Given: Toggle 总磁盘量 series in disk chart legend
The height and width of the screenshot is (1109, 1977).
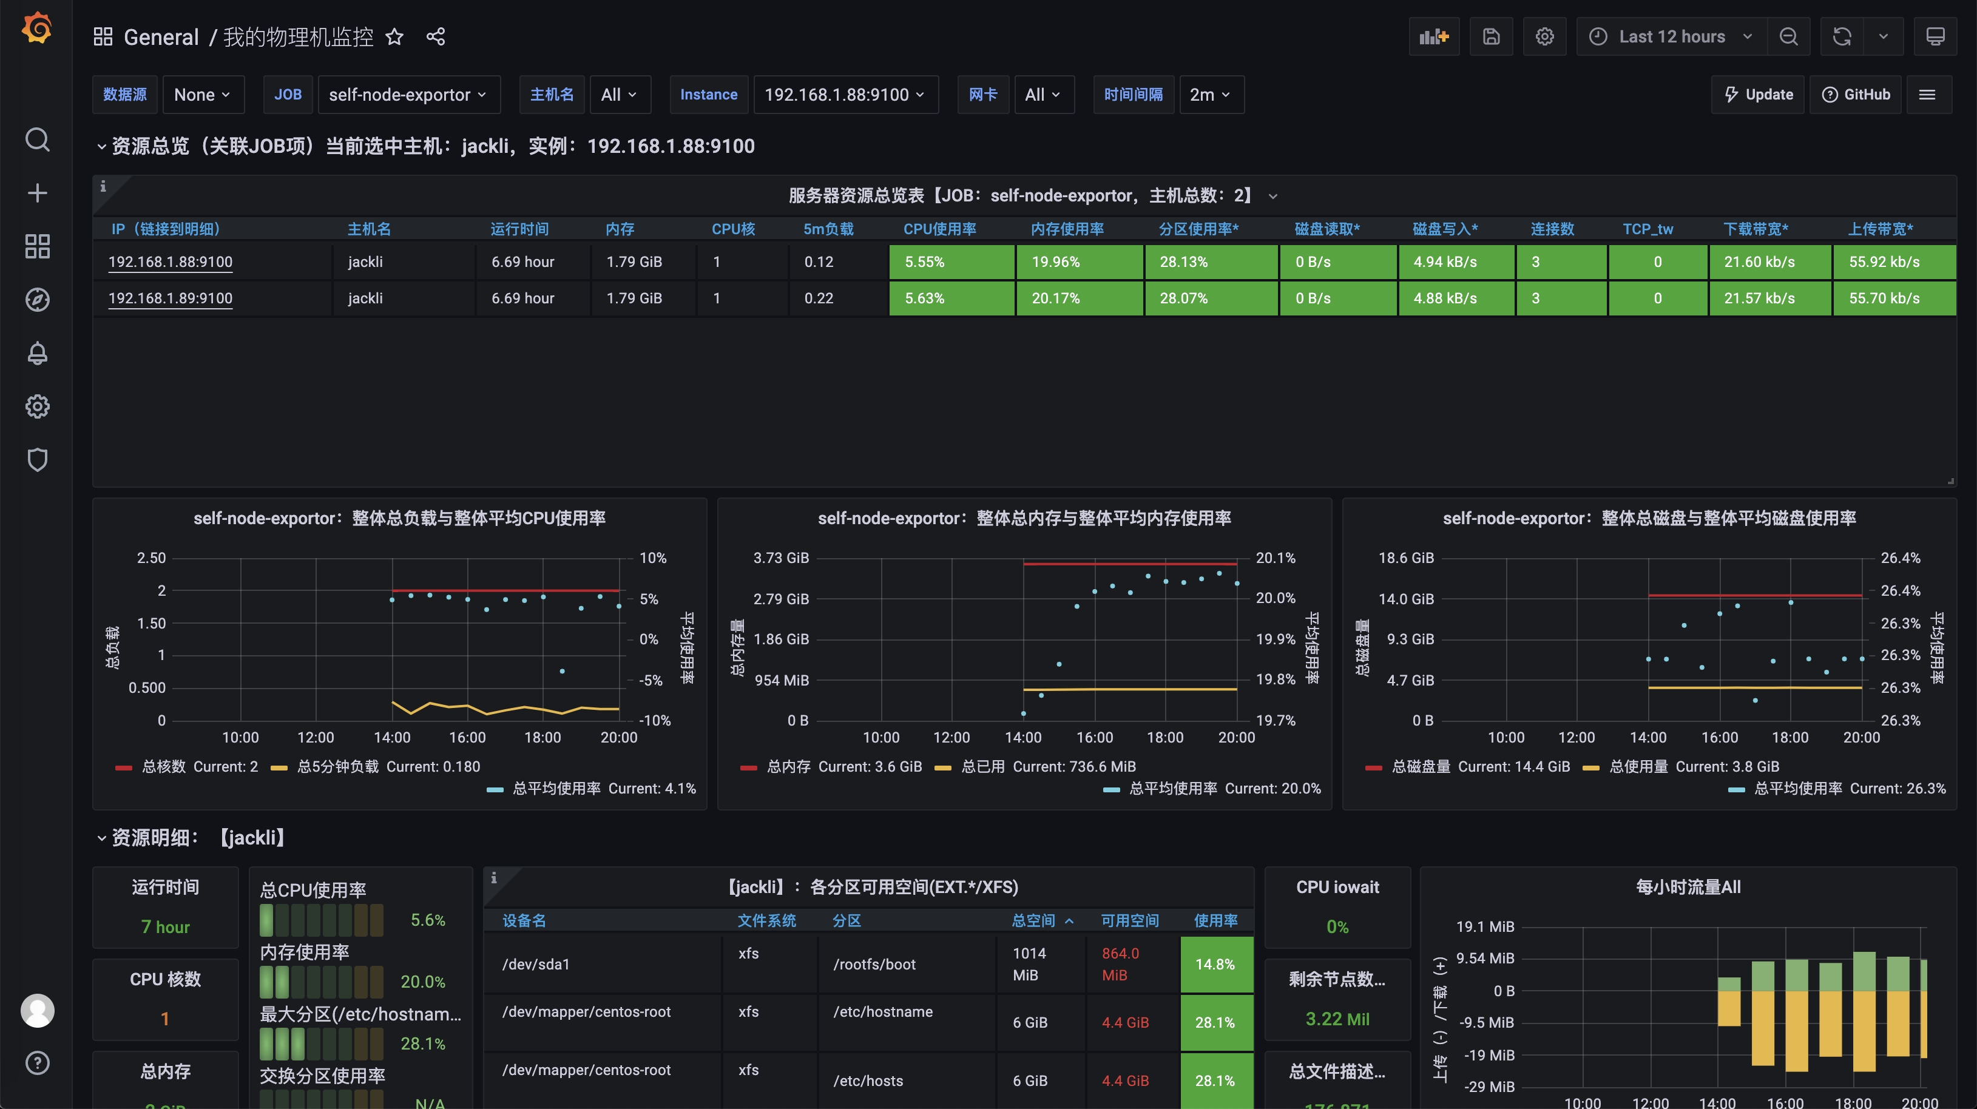Looking at the screenshot, I should tap(1421, 767).
